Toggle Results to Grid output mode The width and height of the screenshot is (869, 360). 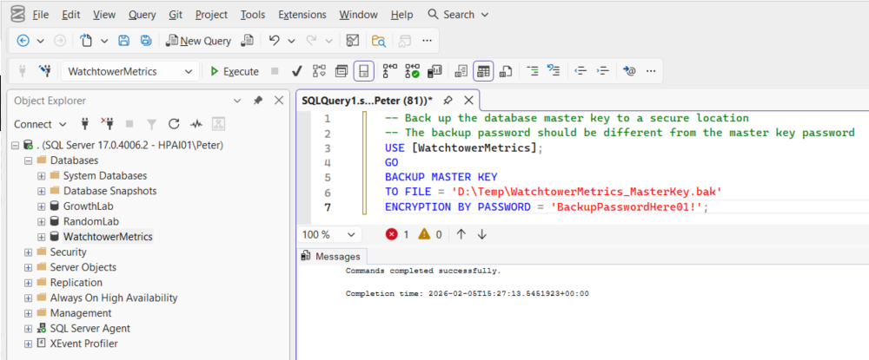pyautogui.click(x=483, y=71)
